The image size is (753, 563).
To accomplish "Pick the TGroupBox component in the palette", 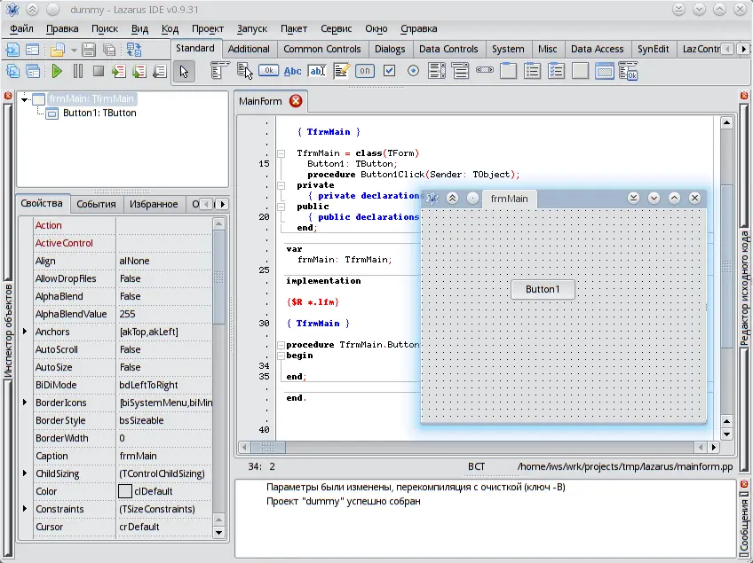I will [x=509, y=71].
